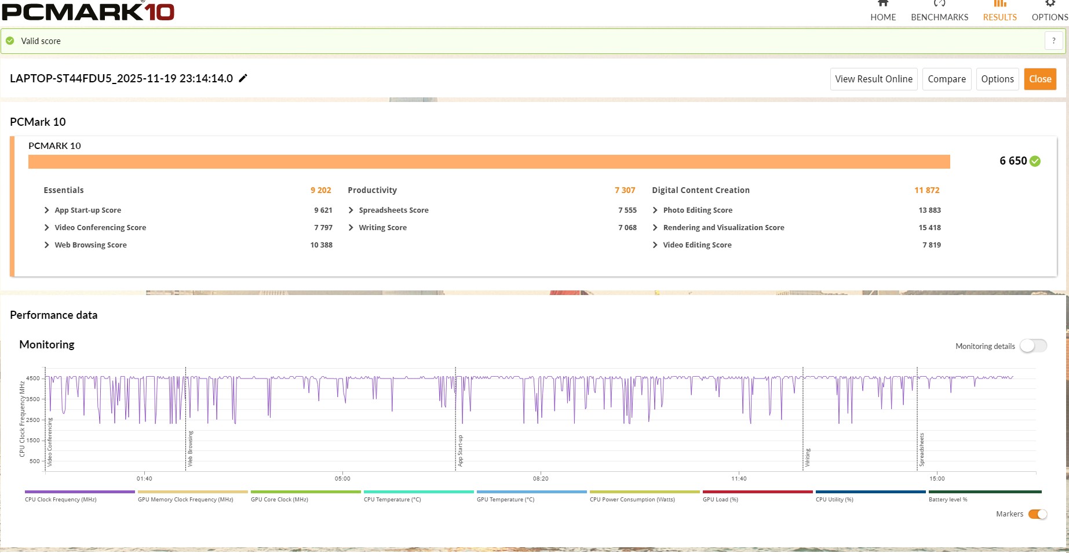Select the GPU Temperature legend color bar
1069x553 pixels.
coord(531,492)
